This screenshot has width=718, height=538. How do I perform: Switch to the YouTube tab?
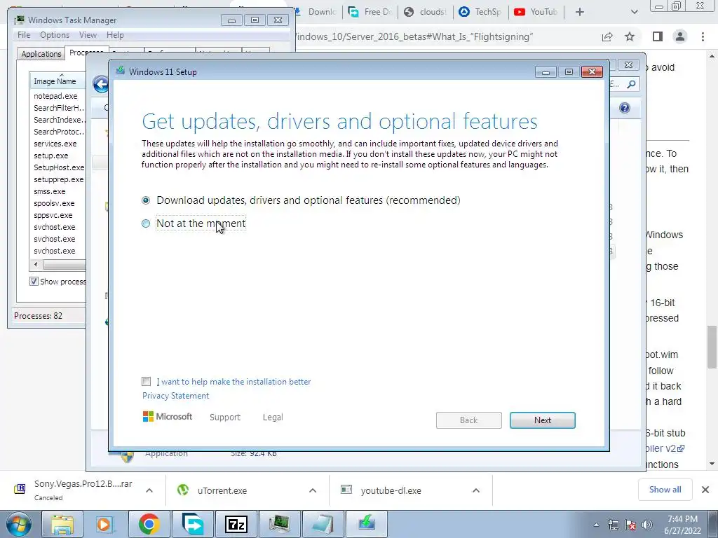[536, 12]
